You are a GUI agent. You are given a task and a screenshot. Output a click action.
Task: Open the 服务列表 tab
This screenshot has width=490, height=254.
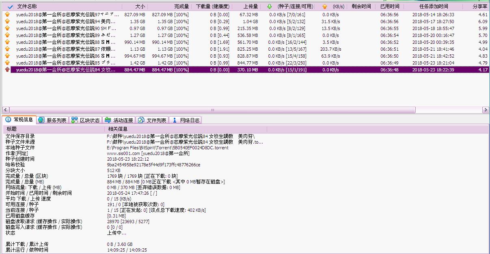click(52, 120)
